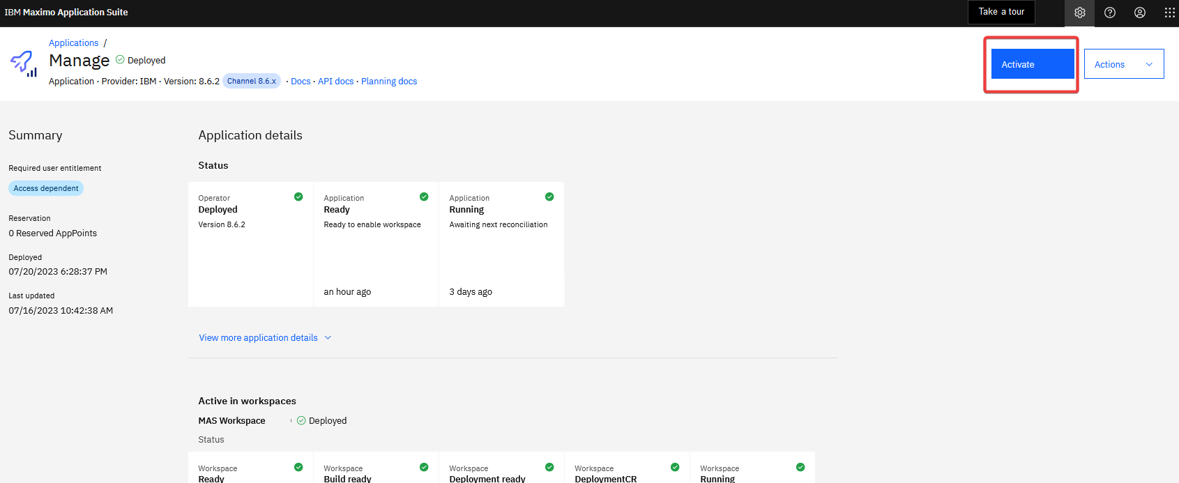Click the 'Required user entitlement' label

[55, 168]
